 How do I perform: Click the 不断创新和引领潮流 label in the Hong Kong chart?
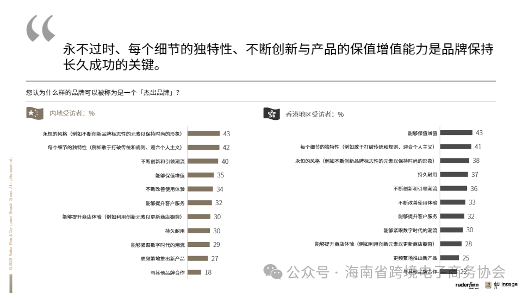pyautogui.click(x=415, y=189)
